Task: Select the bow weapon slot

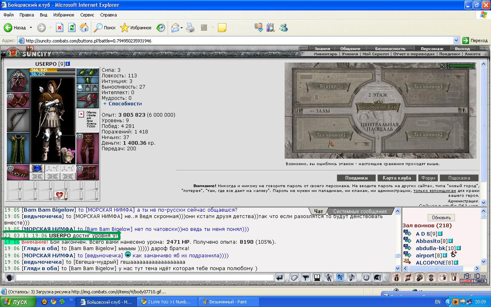Action: [18, 120]
